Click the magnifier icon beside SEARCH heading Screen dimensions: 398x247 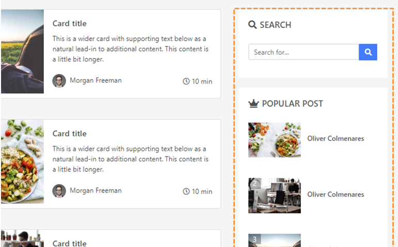point(252,25)
